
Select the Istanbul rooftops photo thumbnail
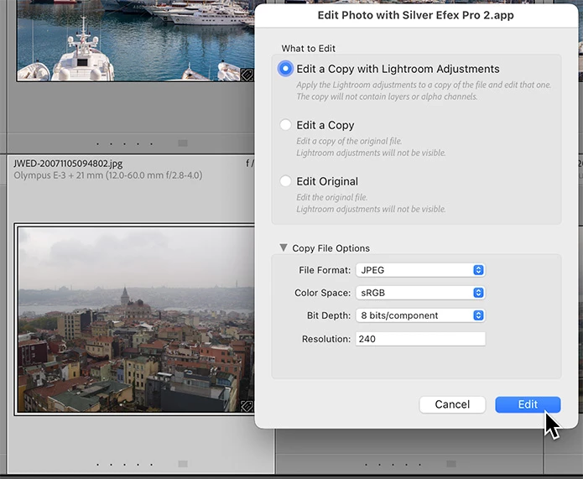tap(134, 319)
